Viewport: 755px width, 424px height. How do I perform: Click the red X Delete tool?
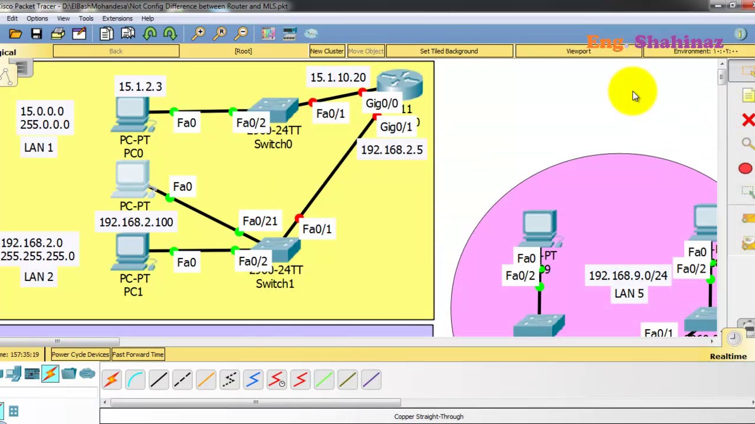pyautogui.click(x=748, y=120)
